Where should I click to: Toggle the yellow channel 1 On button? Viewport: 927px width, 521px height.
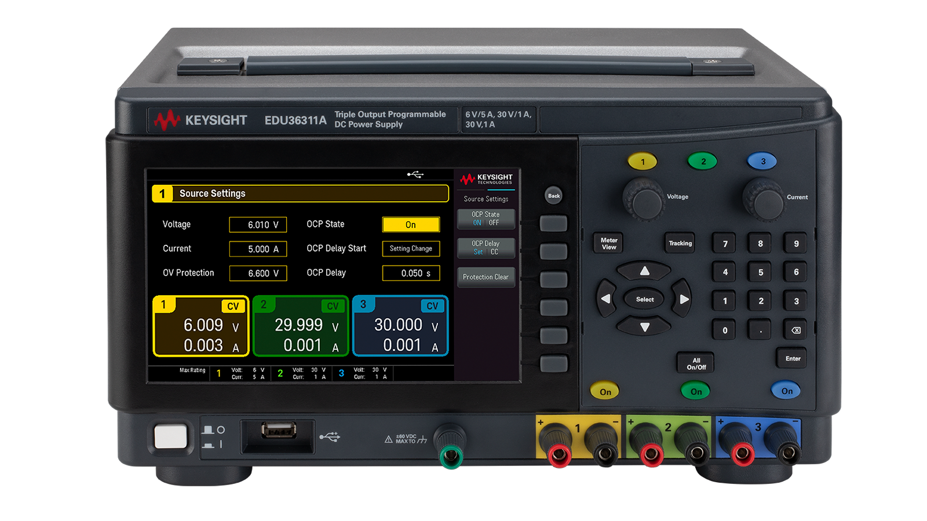tap(605, 391)
